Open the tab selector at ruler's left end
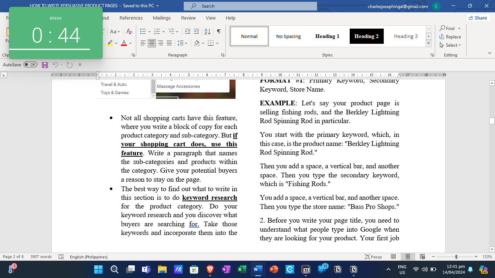The image size is (495, 278). (x=4, y=75)
